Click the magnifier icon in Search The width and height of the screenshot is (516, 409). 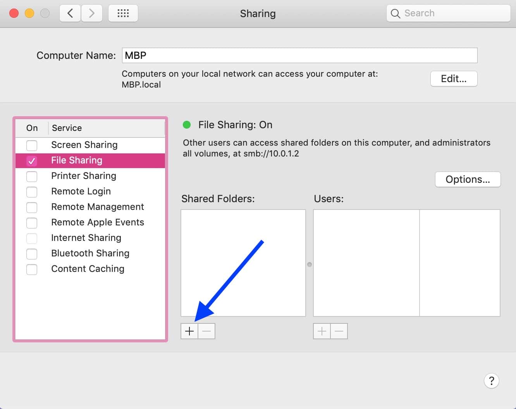(x=395, y=14)
